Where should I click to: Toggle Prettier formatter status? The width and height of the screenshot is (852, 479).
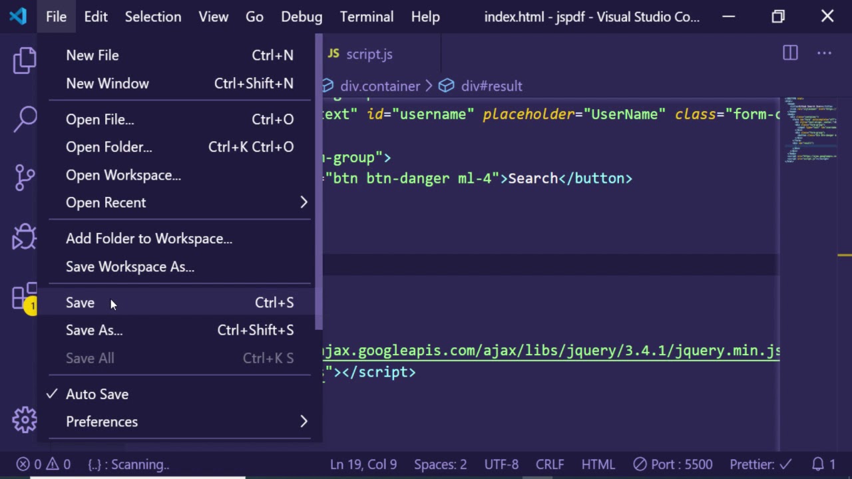coord(760,464)
